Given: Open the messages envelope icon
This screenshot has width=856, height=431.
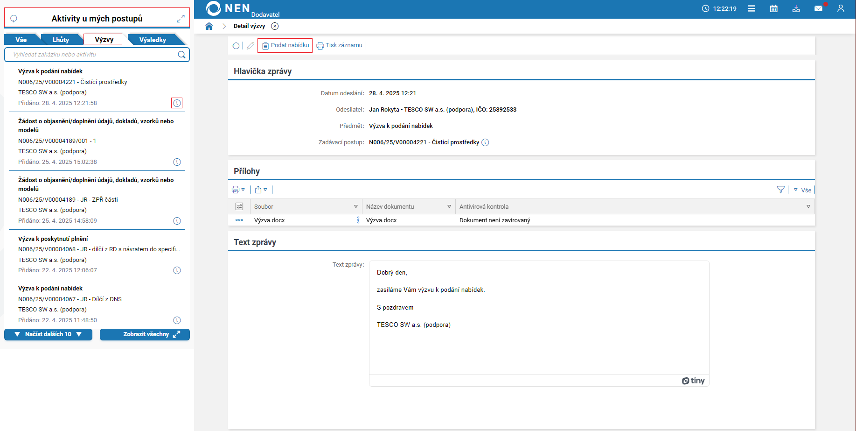Looking at the screenshot, I should click(818, 8).
